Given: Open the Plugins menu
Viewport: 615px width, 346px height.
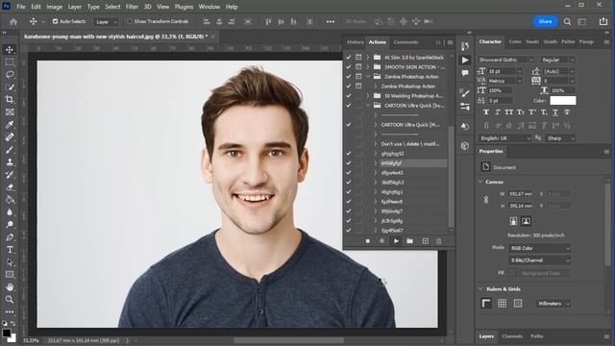Looking at the screenshot, I should pyautogui.click(x=184, y=7).
